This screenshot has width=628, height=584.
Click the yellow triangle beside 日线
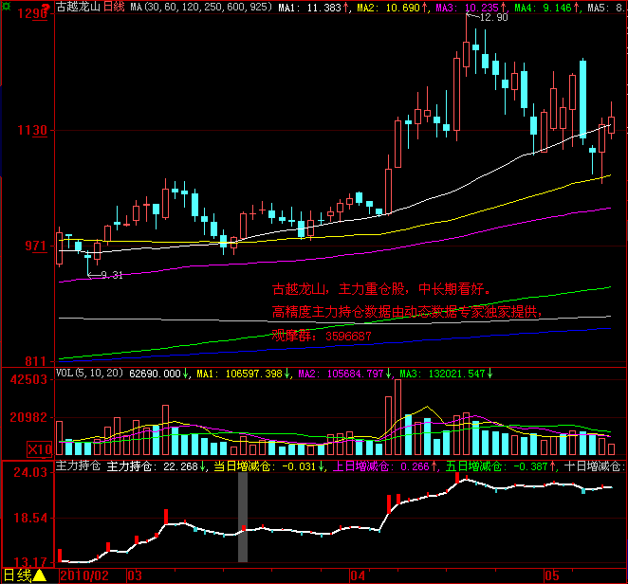coord(39,575)
